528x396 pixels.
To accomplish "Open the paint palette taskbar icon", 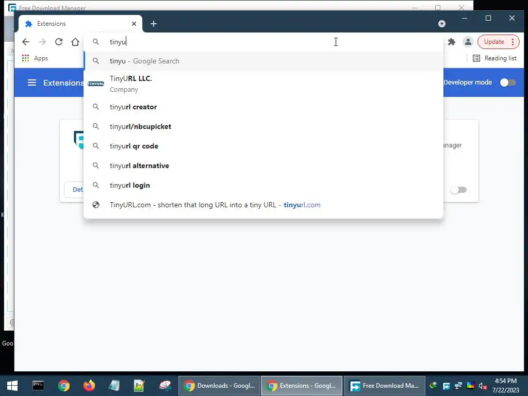I will coord(165,386).
